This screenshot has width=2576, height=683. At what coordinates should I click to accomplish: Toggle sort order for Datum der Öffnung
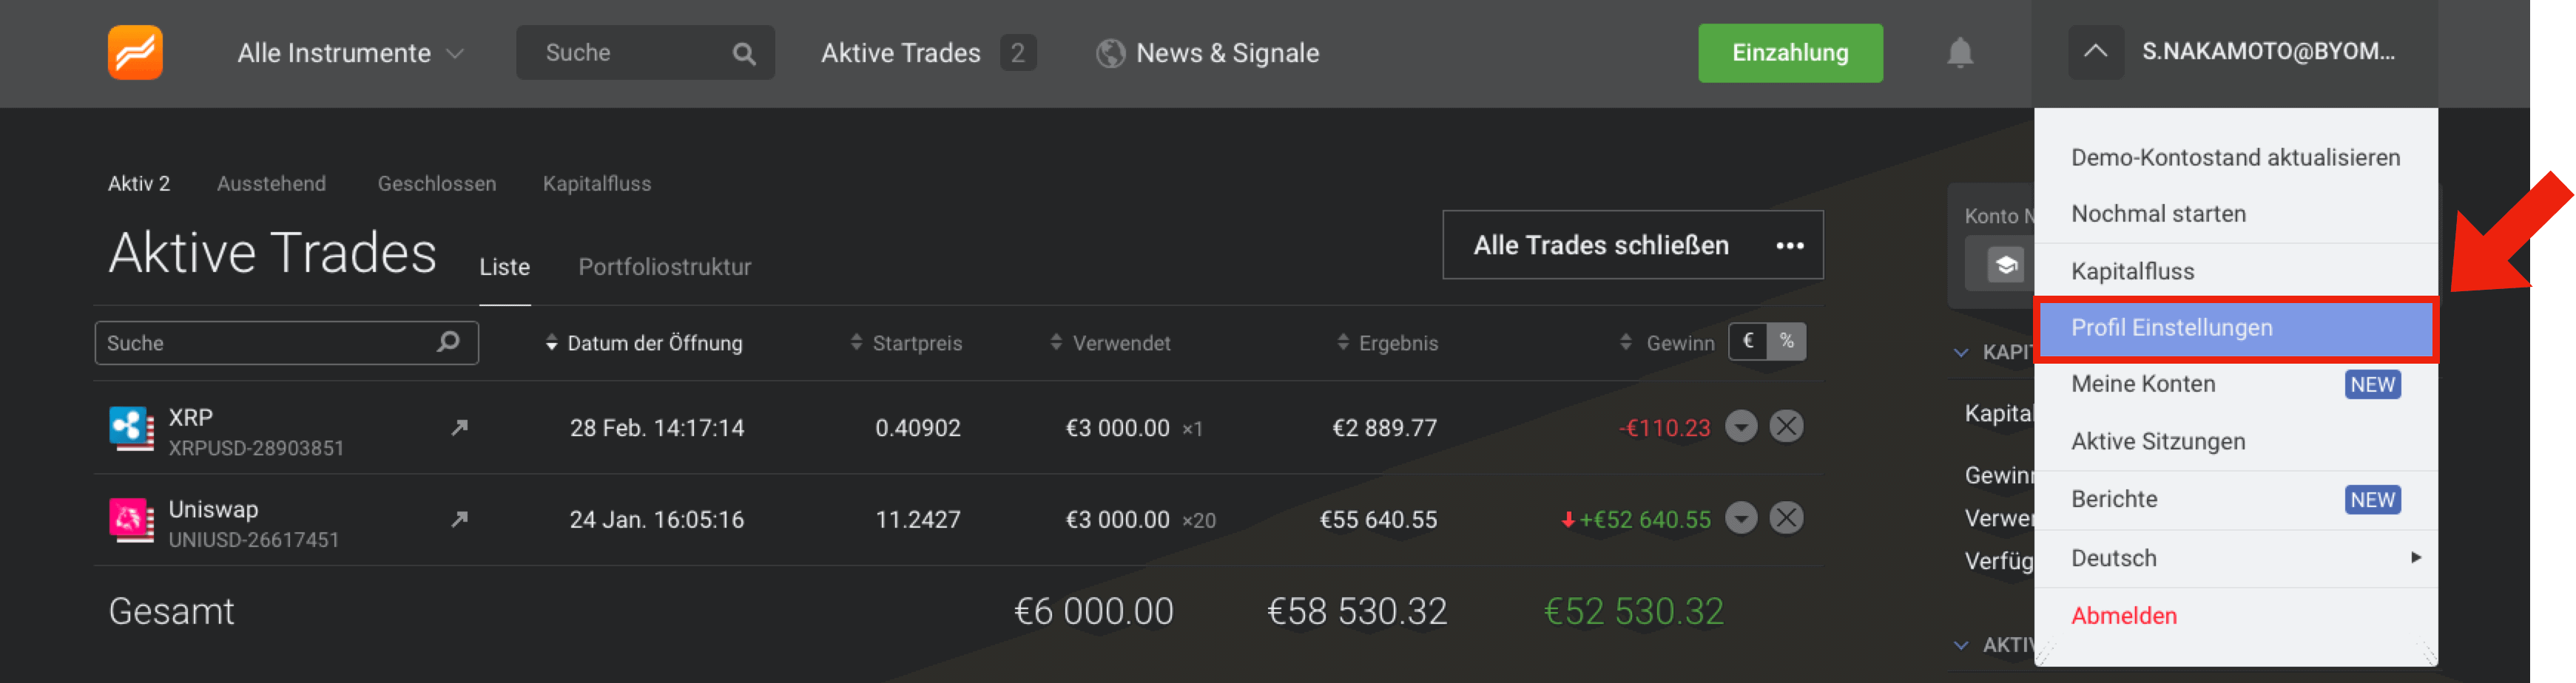click(x=553, y=342)
